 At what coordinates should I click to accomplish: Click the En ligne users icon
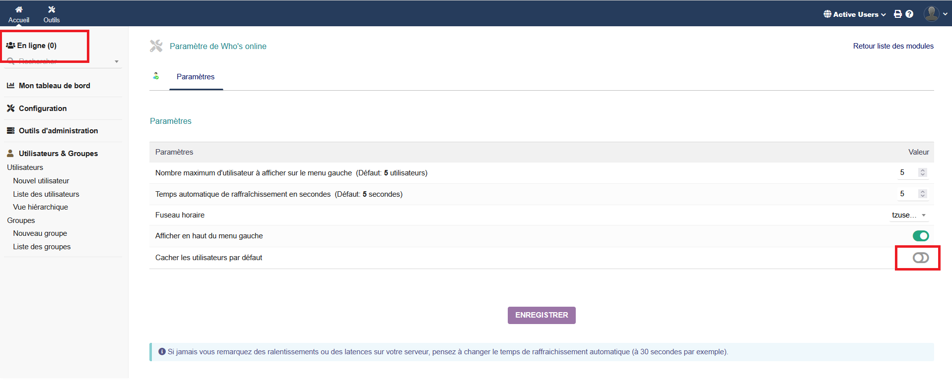click(x=10, y=46)
